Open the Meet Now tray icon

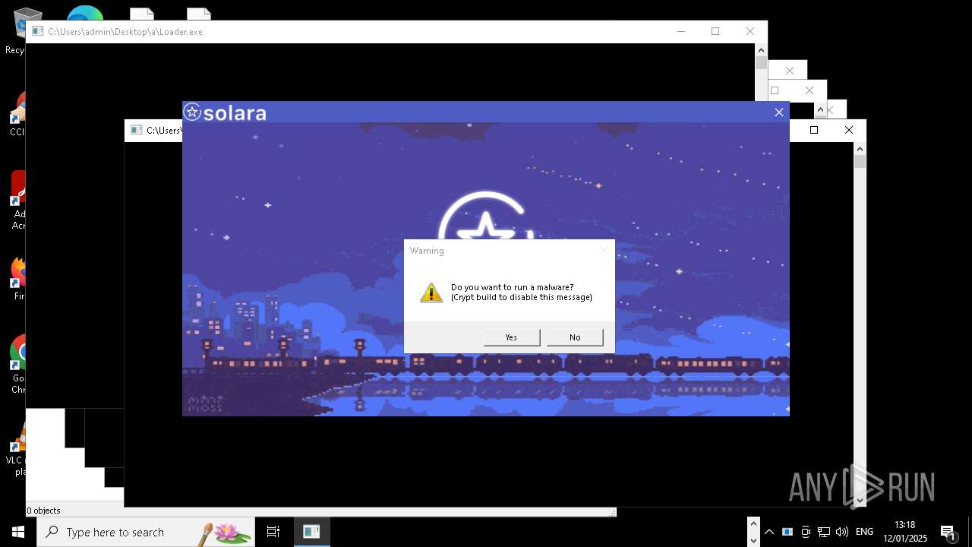pos(806,532)
